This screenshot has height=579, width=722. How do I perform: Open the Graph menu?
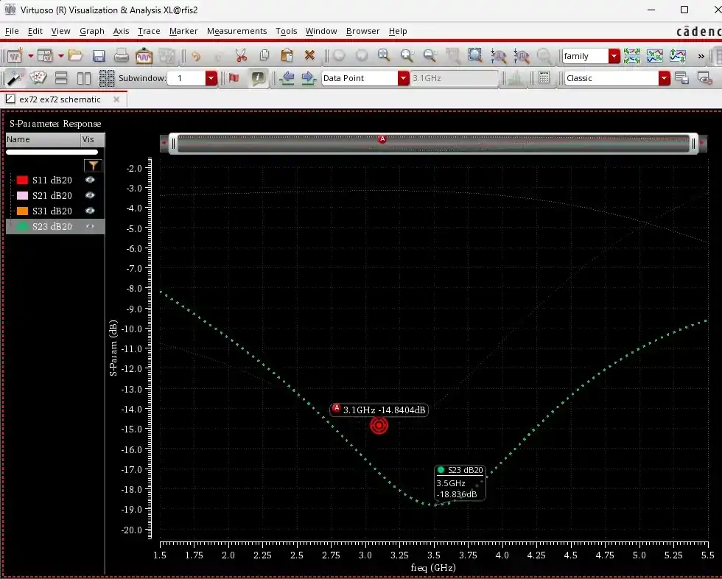click(92, 31)
